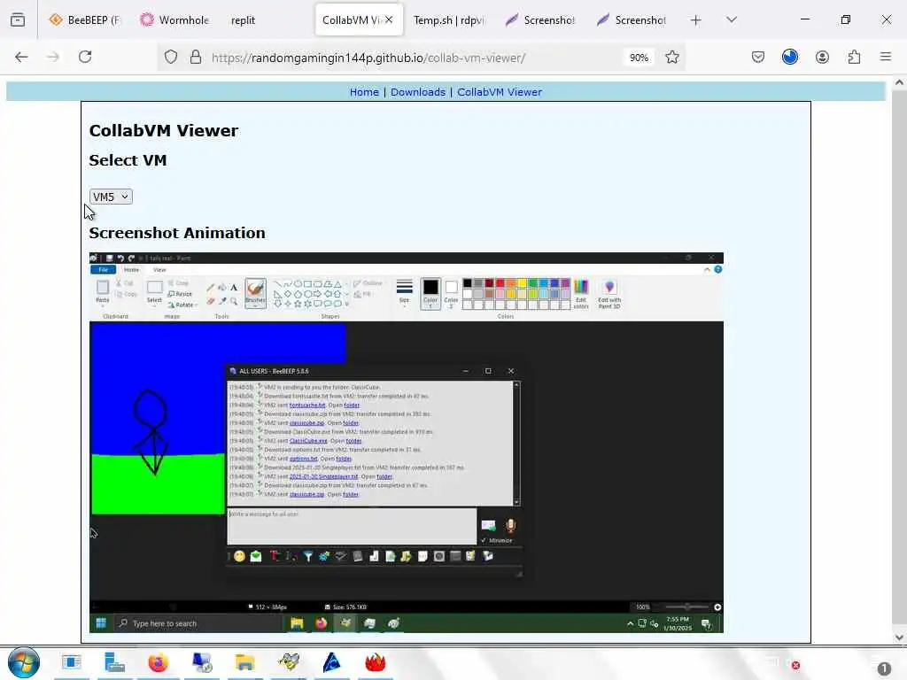Click BeeBEEP message input box in VM screenshot

coord(352,526)
